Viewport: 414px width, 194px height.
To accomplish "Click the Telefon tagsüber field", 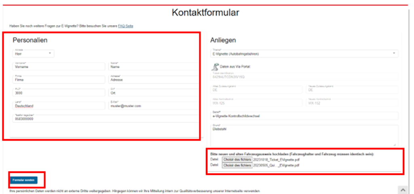I will 106,118.
